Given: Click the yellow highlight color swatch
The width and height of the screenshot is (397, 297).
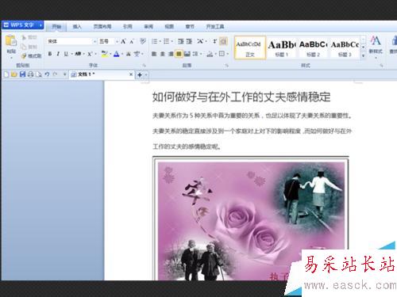Looking at the screenshot, I should [x=105, y=54].
